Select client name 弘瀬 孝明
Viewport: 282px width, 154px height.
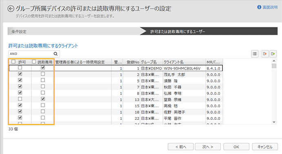172,93
